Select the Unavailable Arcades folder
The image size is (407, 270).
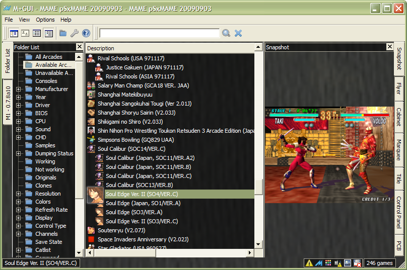click(54, 73)
